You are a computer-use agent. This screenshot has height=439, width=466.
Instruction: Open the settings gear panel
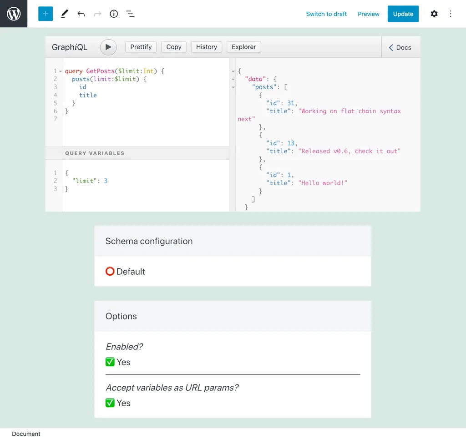point(434,14)
